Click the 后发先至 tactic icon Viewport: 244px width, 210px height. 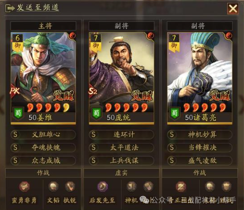(x=102, y=186)
